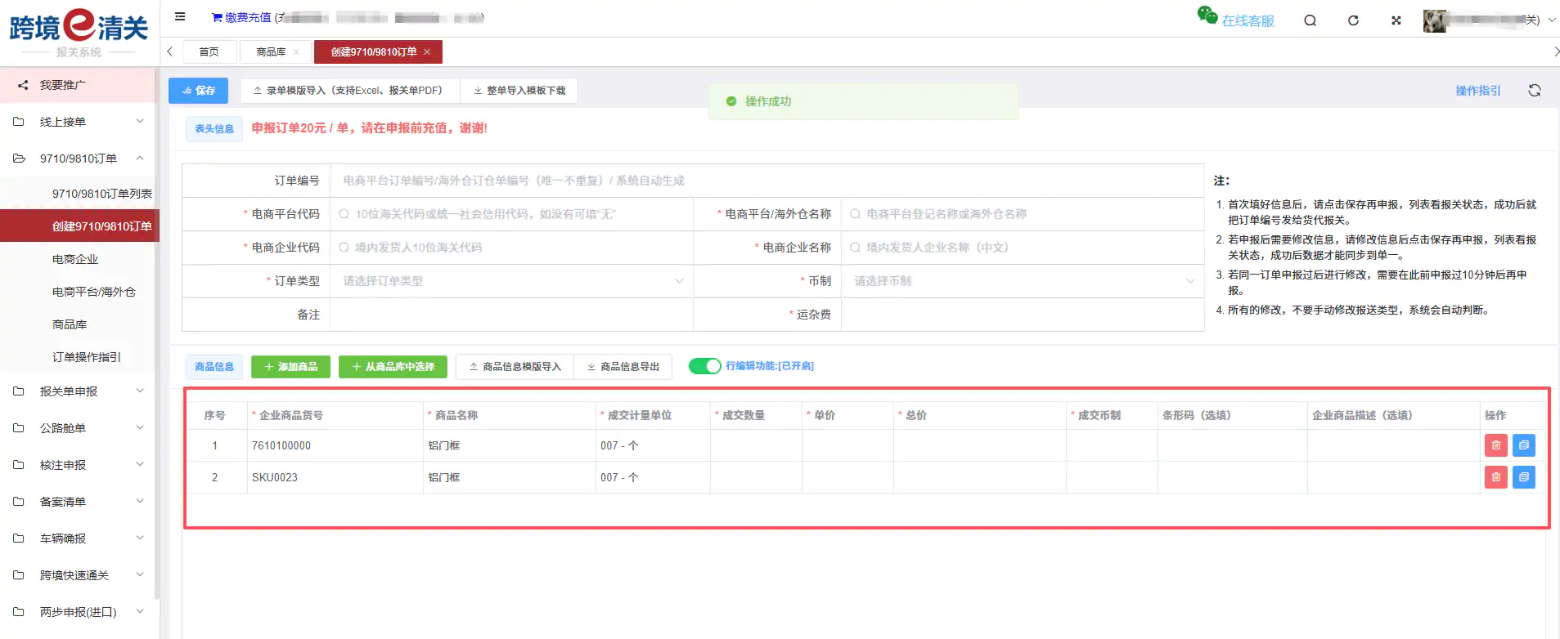This screenshot has height=639, width=1560.
Task: Delete row 1 with the red trash icon
Action: (1495, 445)
